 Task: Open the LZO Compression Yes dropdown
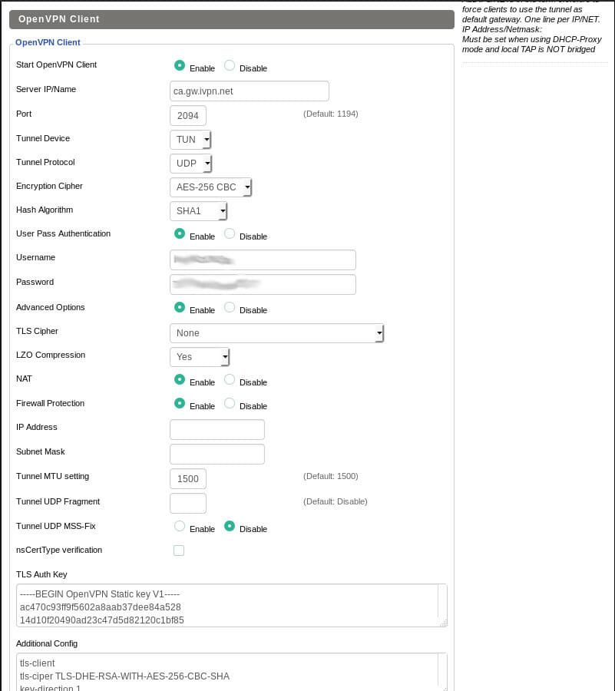[200, 357]
